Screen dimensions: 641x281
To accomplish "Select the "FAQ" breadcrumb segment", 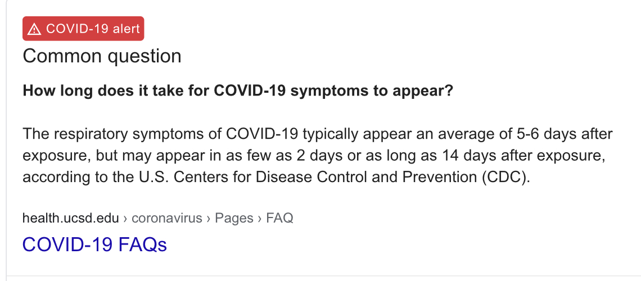I will [279, 218].
